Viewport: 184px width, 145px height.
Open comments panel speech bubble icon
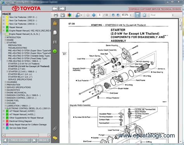pos(55,138)
